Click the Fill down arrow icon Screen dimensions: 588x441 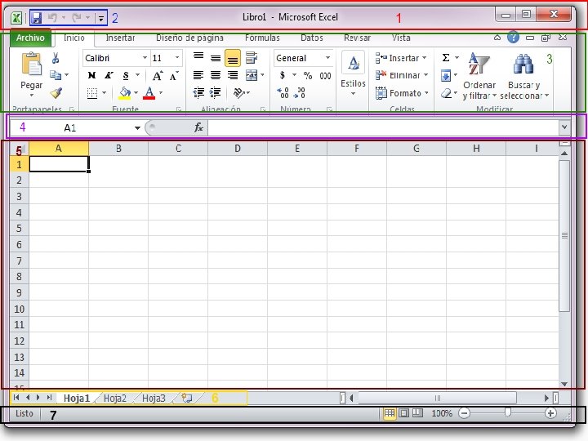click(446, 76)
